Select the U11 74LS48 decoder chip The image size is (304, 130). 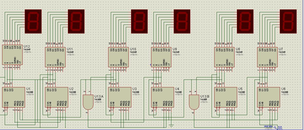coord(55,57)
